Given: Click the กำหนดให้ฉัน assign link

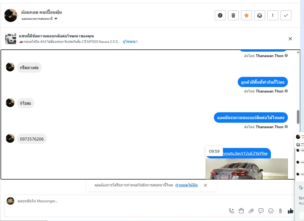Looking at the screenshot, I should [187, 185].
